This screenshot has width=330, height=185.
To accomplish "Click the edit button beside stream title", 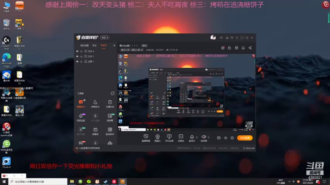I will [144, 46].
